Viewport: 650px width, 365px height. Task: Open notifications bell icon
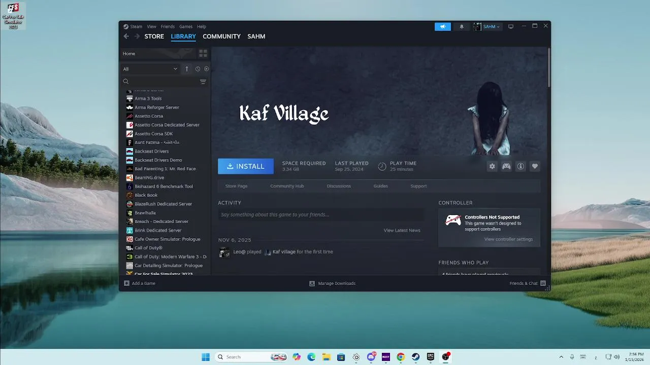pyautogui.click(x=461, y=27)
